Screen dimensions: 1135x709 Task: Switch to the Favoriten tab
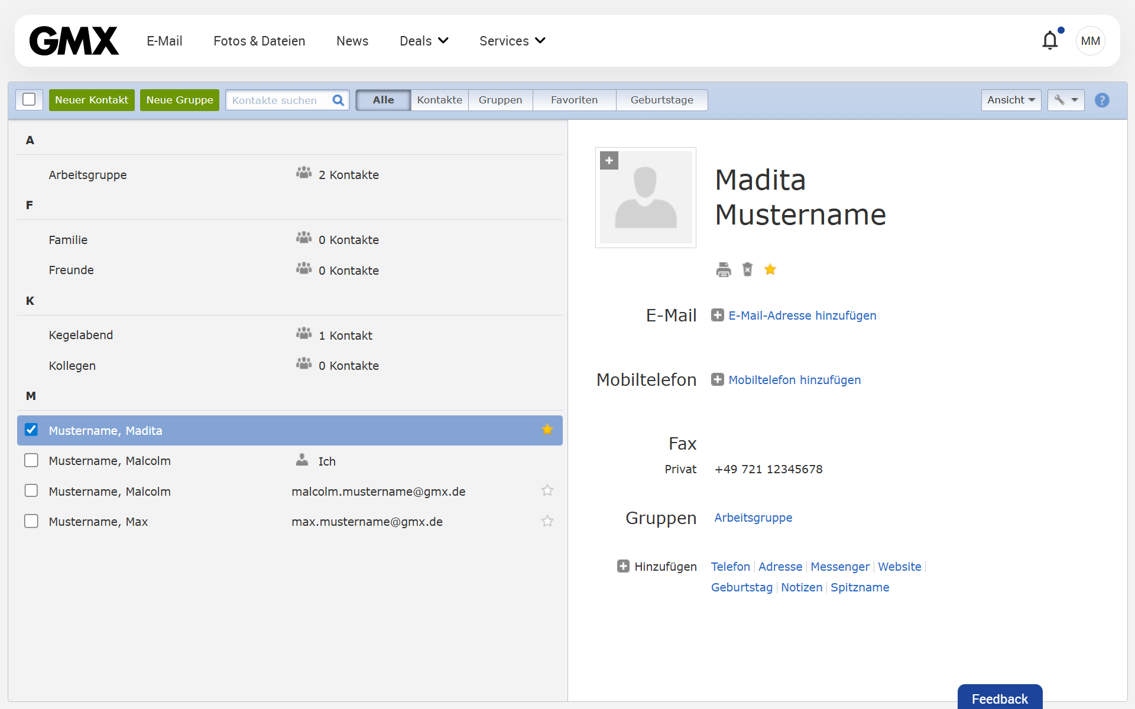coord(574,100)
